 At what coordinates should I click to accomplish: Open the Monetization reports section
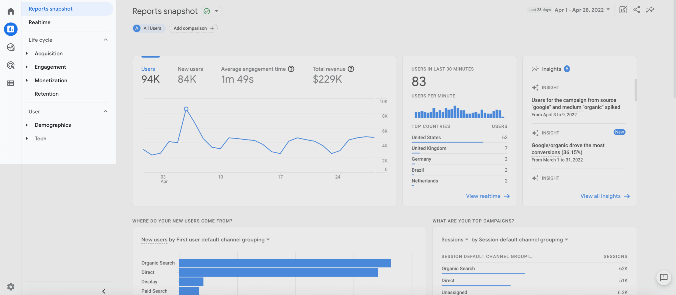coord(51,80)
